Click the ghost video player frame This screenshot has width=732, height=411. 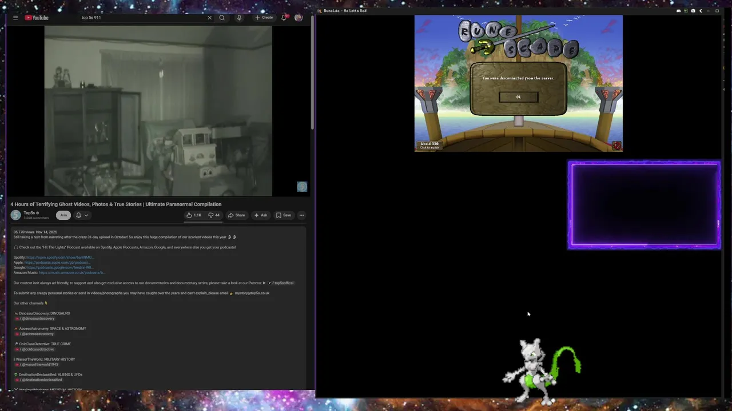click(x=158, y=110)
